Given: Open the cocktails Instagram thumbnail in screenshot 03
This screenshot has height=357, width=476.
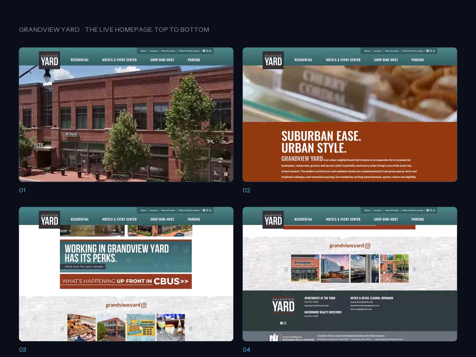Looking at the screenshot, I should 171,328.
